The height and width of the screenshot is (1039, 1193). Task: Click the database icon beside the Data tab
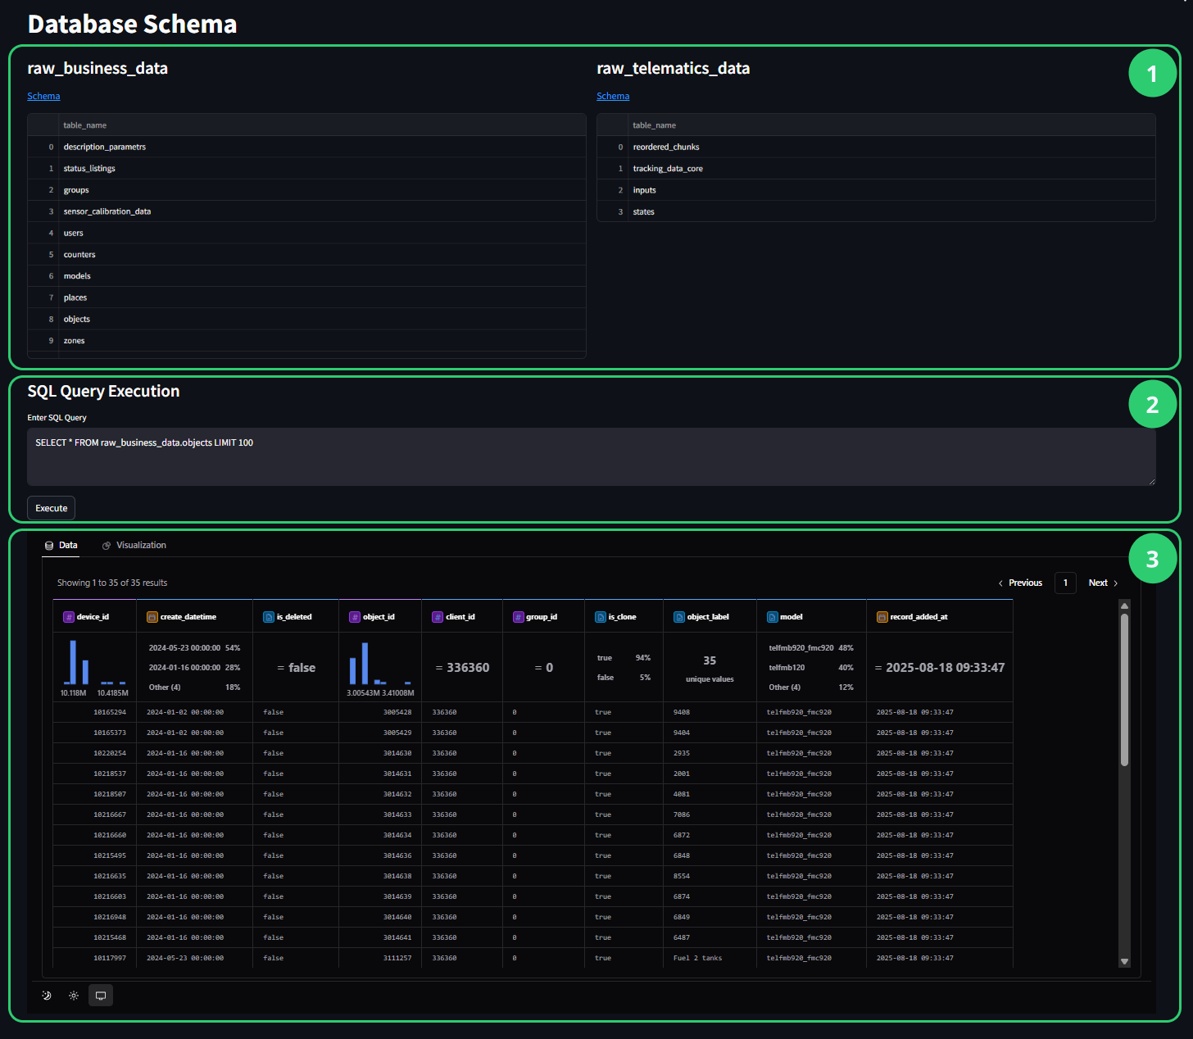pyautogui.click(x=48, y=544)
